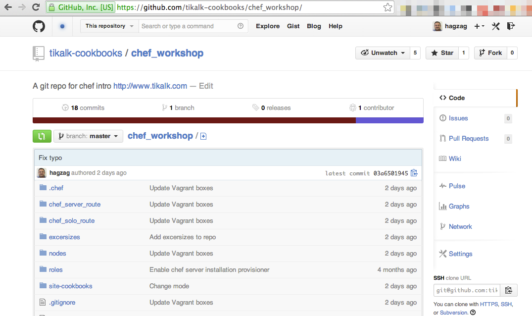
Task: Open the chef_solo_route folder
Action: pyautogui.click(x=72, y=220)
